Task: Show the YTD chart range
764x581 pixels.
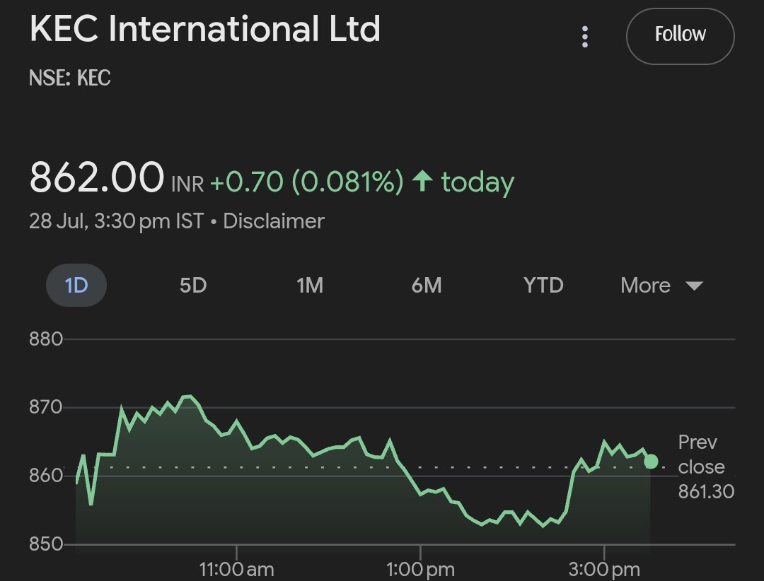Action: point(543,286)
